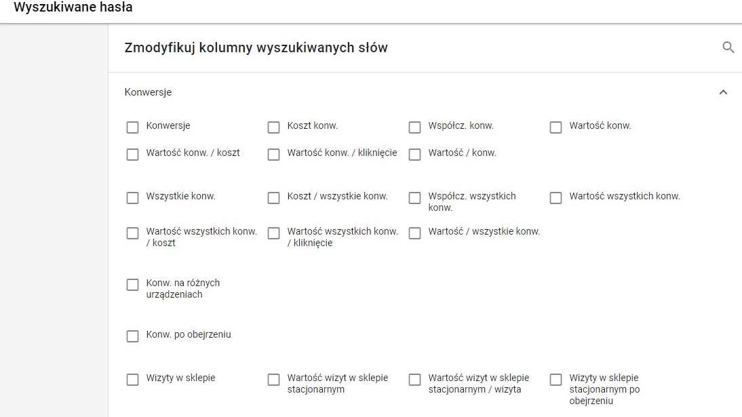This screenshot has width=742, height=417.
Task: Enable Wszystkie konw. column
Action: point(132,198)
